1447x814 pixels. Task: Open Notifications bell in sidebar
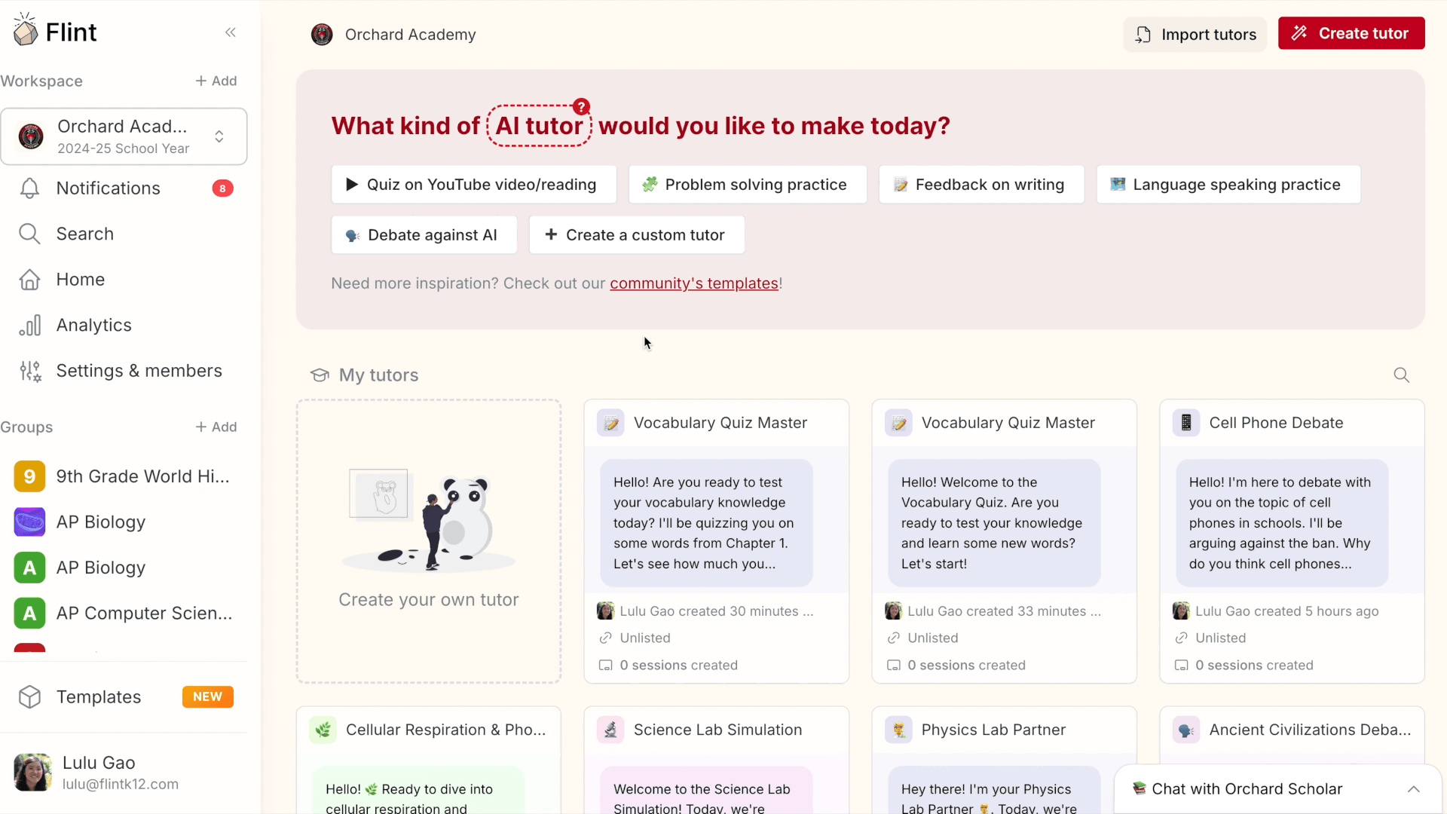click(29, 188)
